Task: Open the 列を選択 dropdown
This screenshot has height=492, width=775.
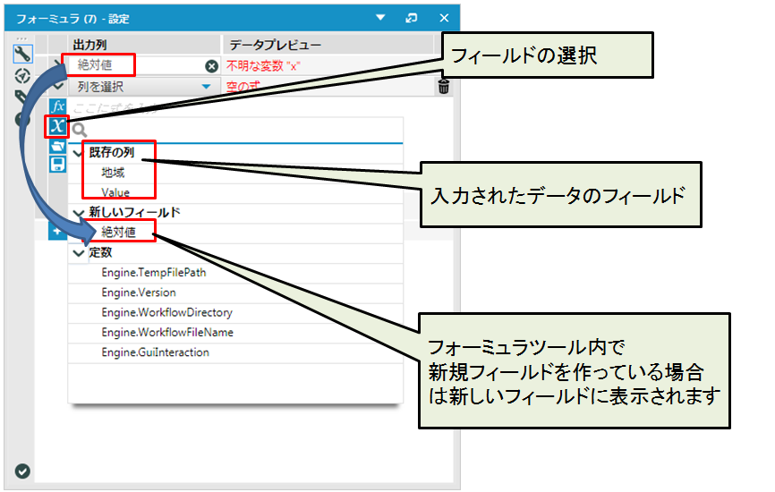Action: pyautogui.click(x=207, y=87)
